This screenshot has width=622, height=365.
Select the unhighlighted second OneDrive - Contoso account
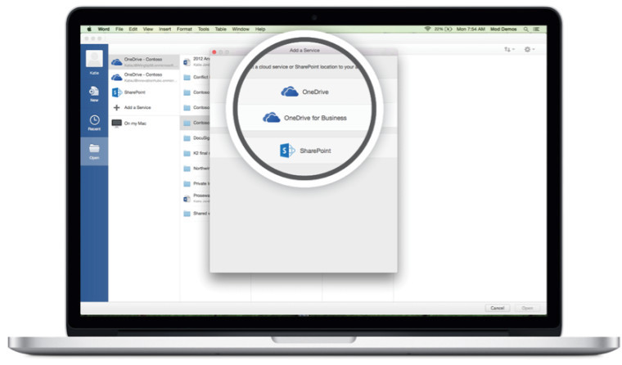tap(144, 77)
